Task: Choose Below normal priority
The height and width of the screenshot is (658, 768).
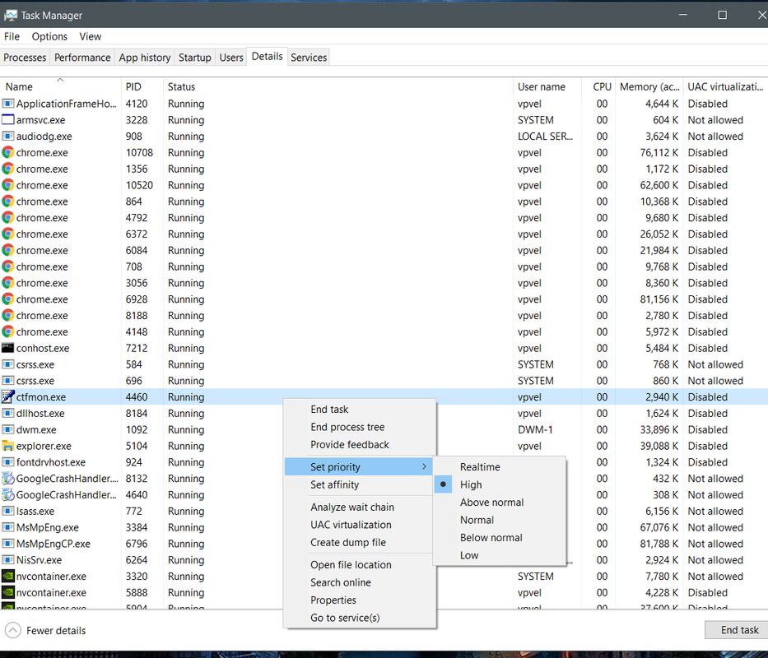Action: click(500, 537)
